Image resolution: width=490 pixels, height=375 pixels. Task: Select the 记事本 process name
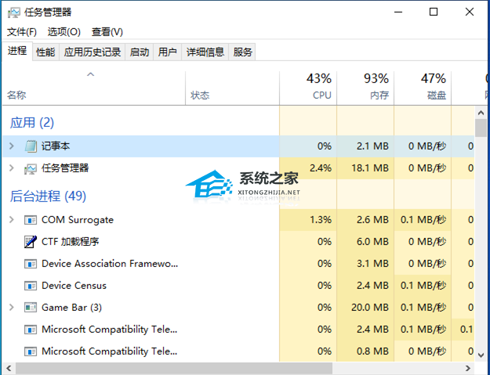pos(56,146)
